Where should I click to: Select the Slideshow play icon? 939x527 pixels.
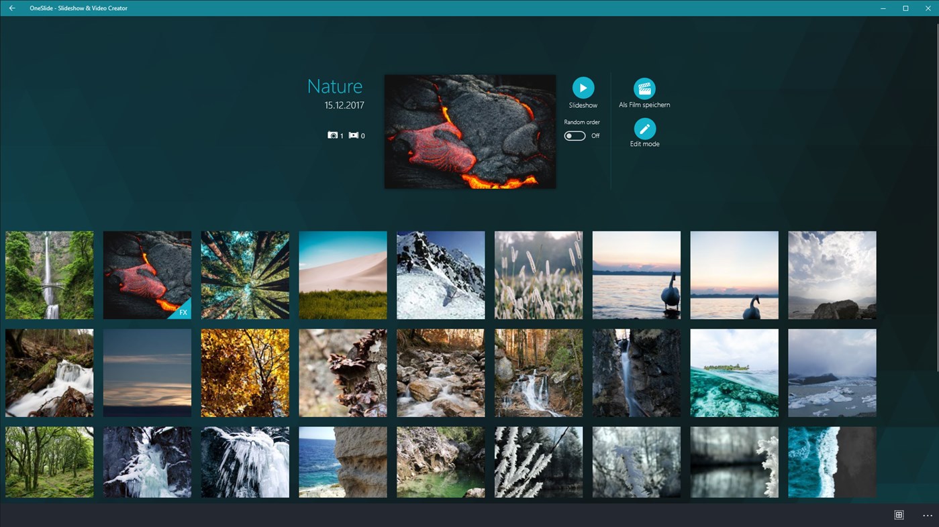[x=583, y=87]
